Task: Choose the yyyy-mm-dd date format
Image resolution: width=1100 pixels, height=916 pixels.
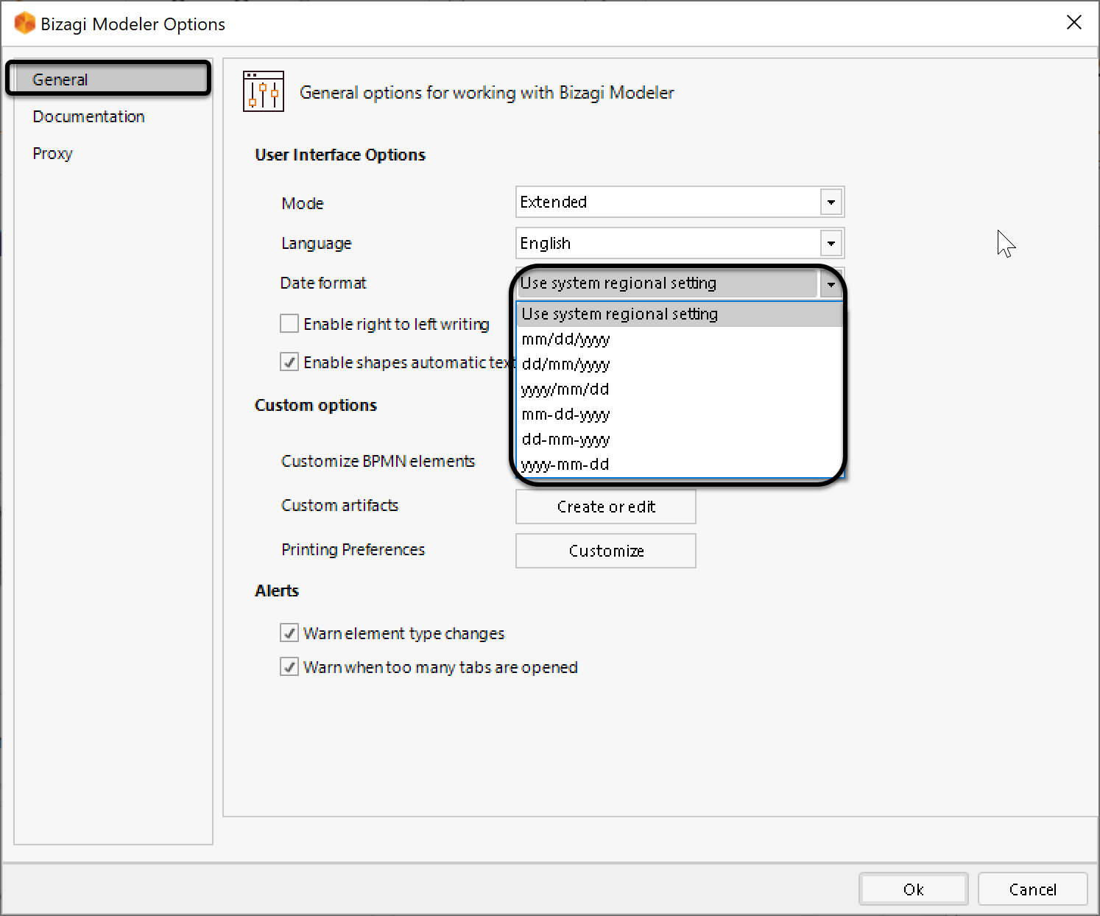Action: coord(680,465)
